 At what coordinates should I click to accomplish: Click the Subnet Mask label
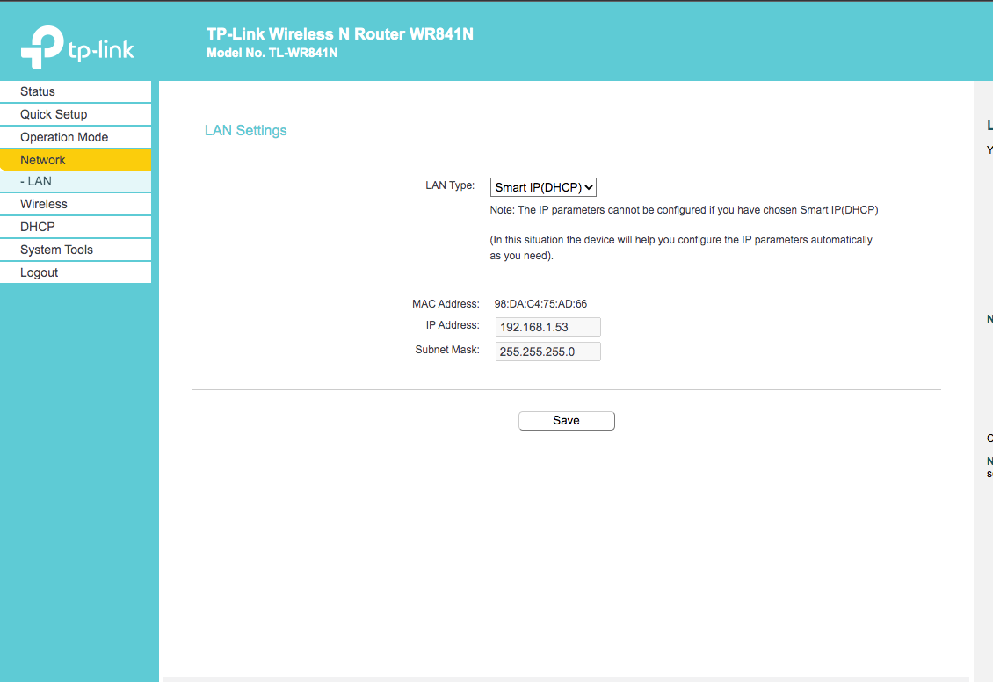[447, 350]
